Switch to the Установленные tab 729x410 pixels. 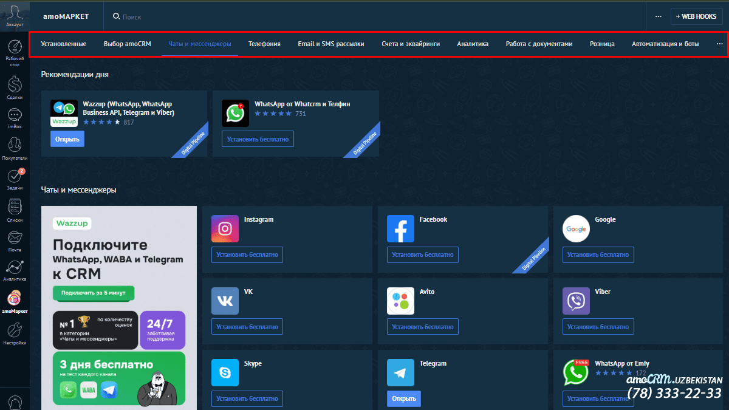(x=64, y=44)
